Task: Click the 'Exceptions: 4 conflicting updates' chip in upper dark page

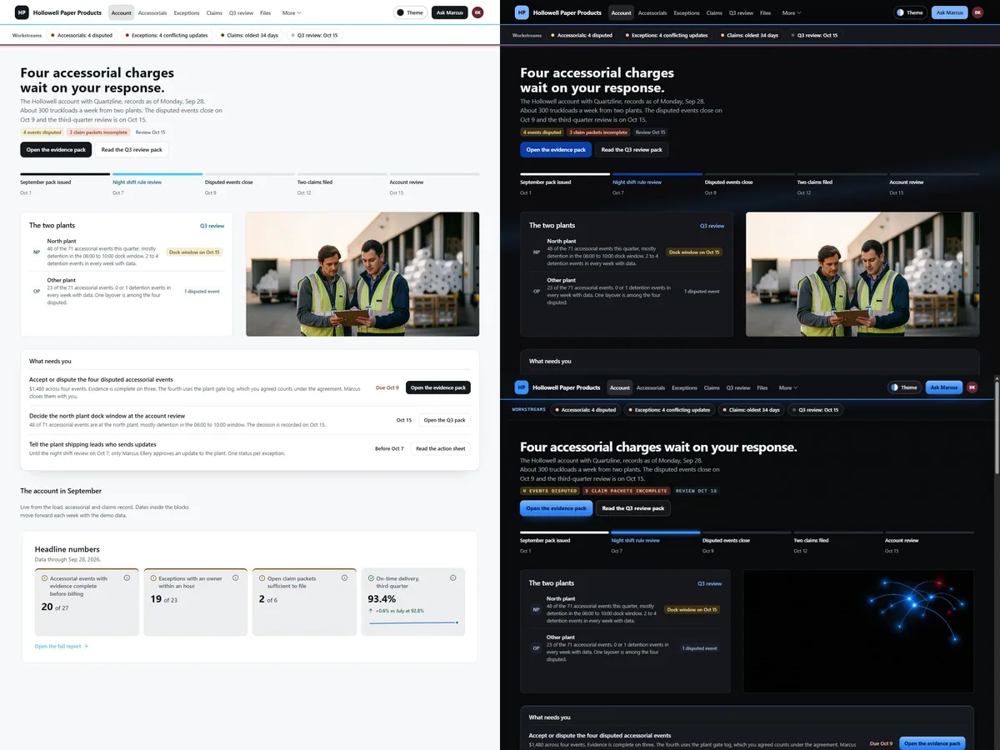Action: pos(666,36)
